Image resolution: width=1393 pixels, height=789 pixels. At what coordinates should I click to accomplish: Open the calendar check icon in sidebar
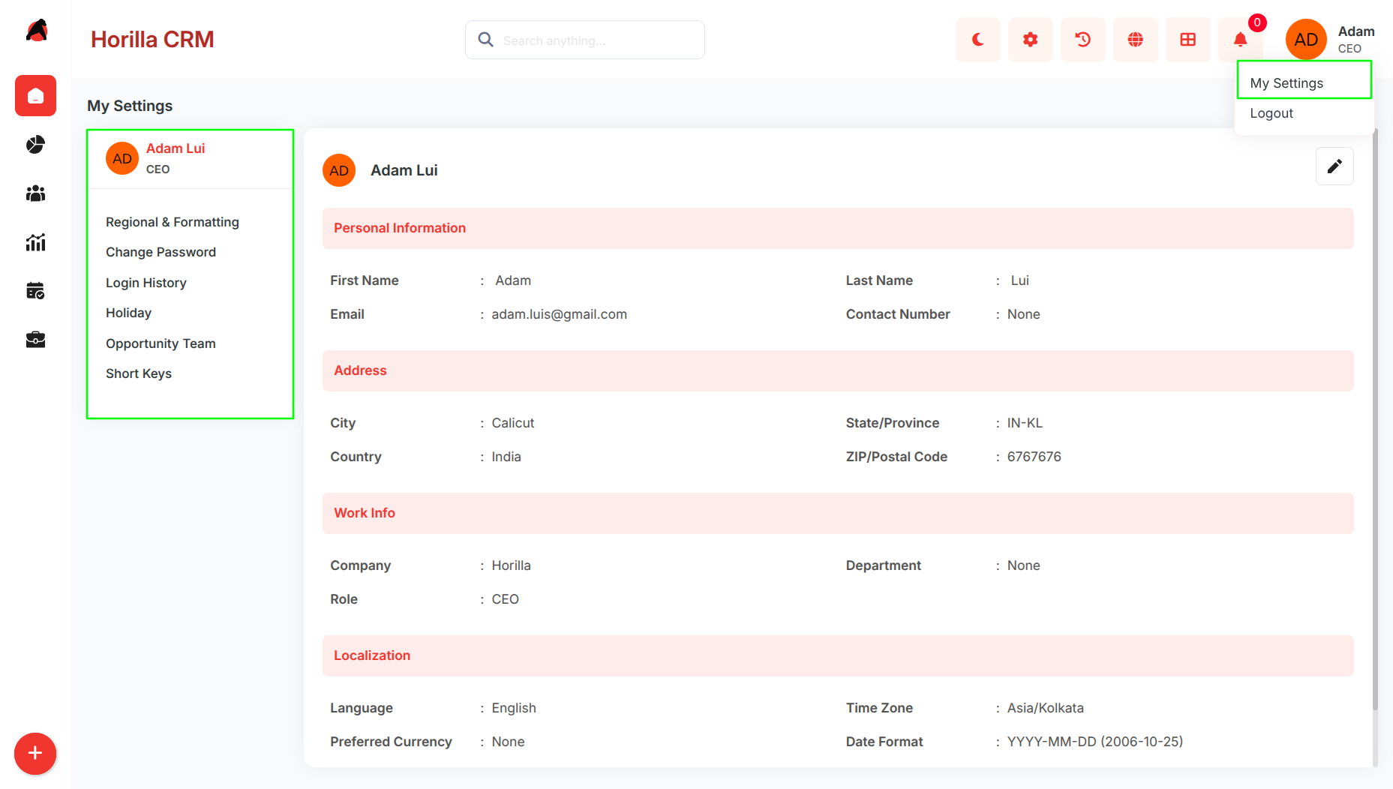35,291
